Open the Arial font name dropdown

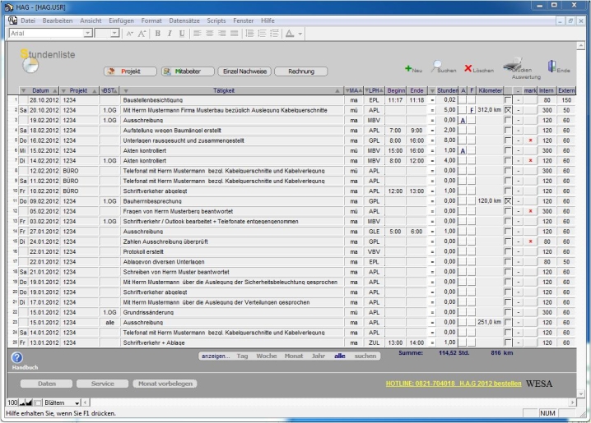click(x=88, y=34)
